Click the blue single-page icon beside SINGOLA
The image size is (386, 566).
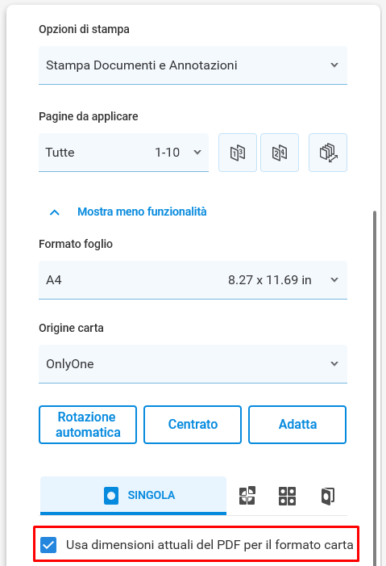(x=111, y=495)
